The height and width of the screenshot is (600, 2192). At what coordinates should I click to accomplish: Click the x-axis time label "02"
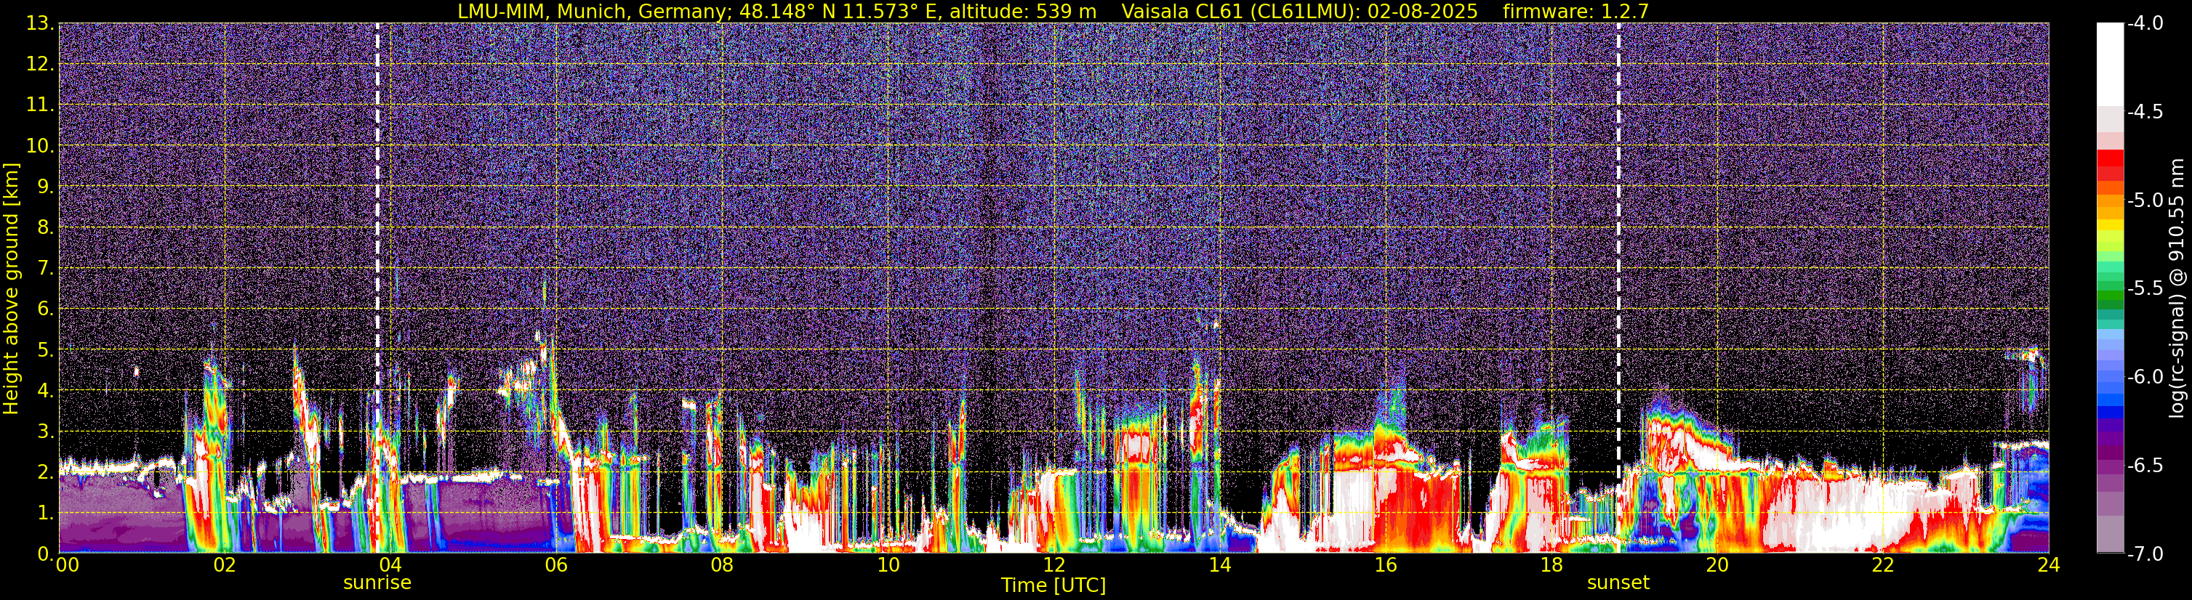tap(225, 565)
